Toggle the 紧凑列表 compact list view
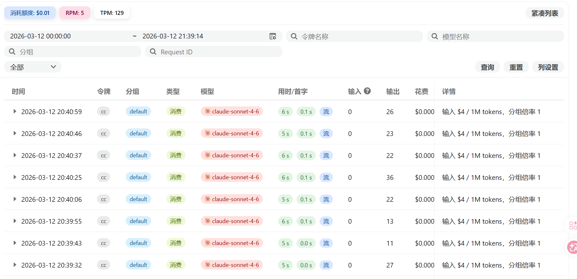This screenshot has height=279, width=577. tap(545, 13)
